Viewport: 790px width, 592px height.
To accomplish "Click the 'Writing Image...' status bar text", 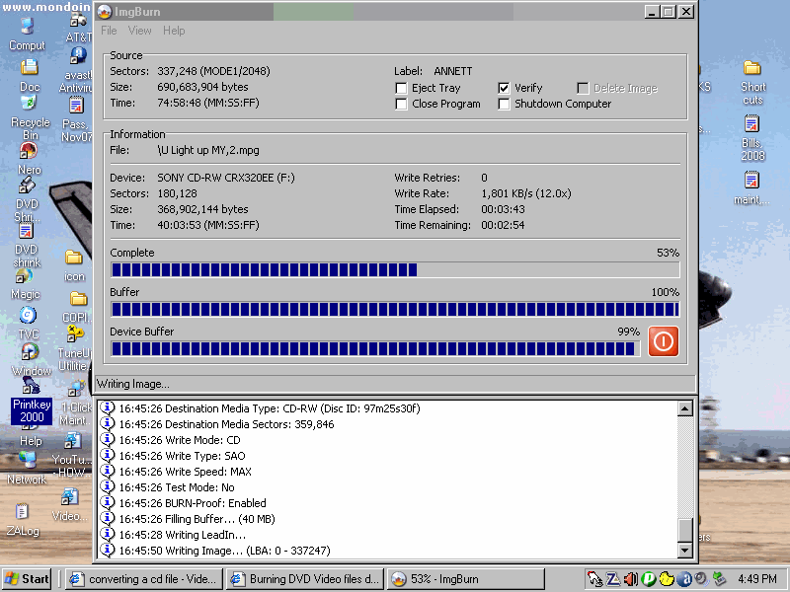I will point(133,384).
